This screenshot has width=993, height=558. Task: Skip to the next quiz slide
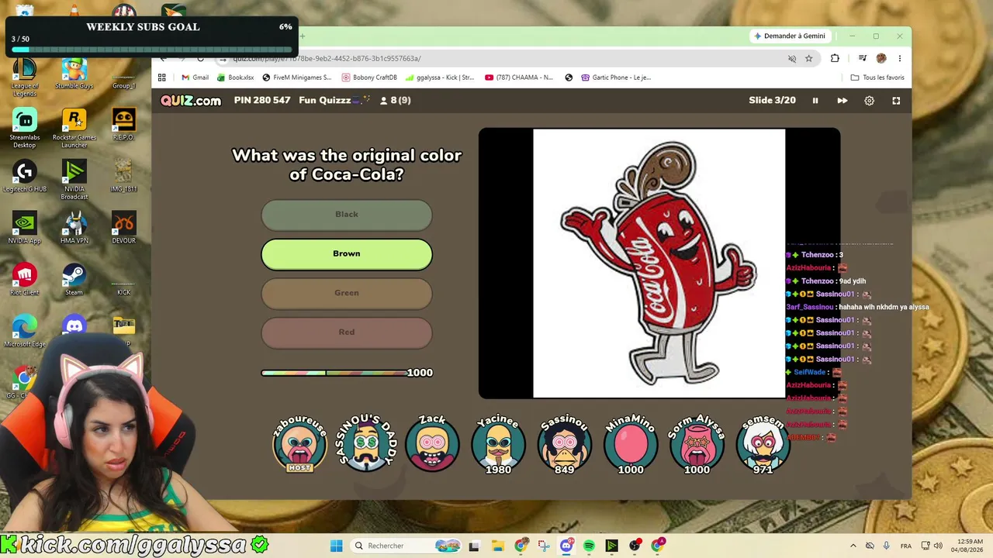pyautogui.click(x=842, y=101)
